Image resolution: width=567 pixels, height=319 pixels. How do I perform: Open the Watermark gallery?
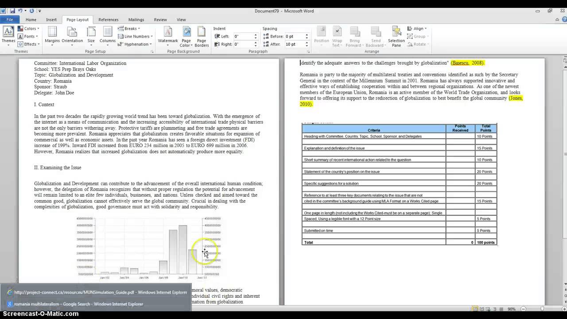pyautogui.click(x=168, y=35)
